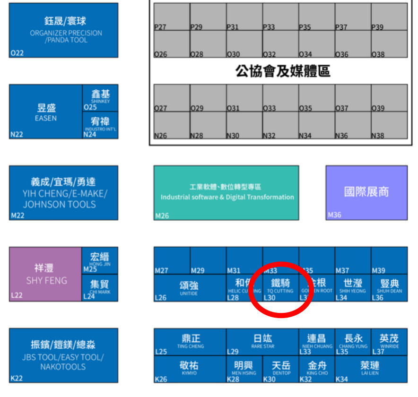The height and width of the screenshot is (397, 418).
Task: Click gray booth O34
Action: tap(317, 43)
